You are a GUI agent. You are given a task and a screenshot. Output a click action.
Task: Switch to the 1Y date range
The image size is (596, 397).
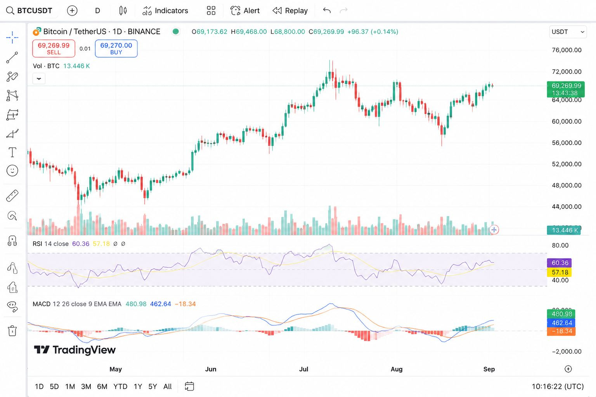138,387
